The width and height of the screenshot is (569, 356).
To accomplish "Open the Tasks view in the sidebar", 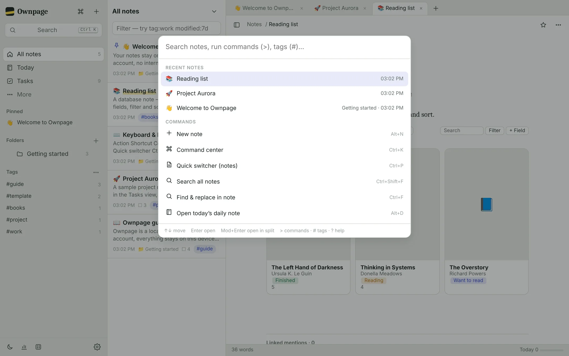I will click(x=53, y=81).
